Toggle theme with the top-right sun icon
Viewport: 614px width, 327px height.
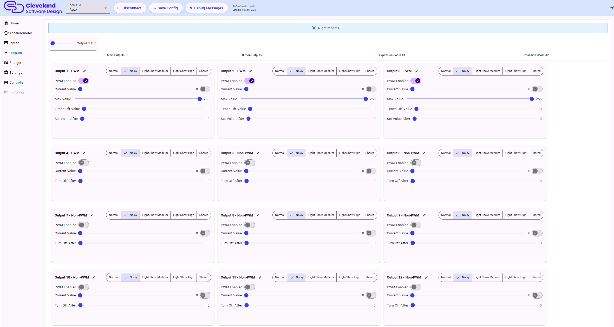[x=612, y=8]
